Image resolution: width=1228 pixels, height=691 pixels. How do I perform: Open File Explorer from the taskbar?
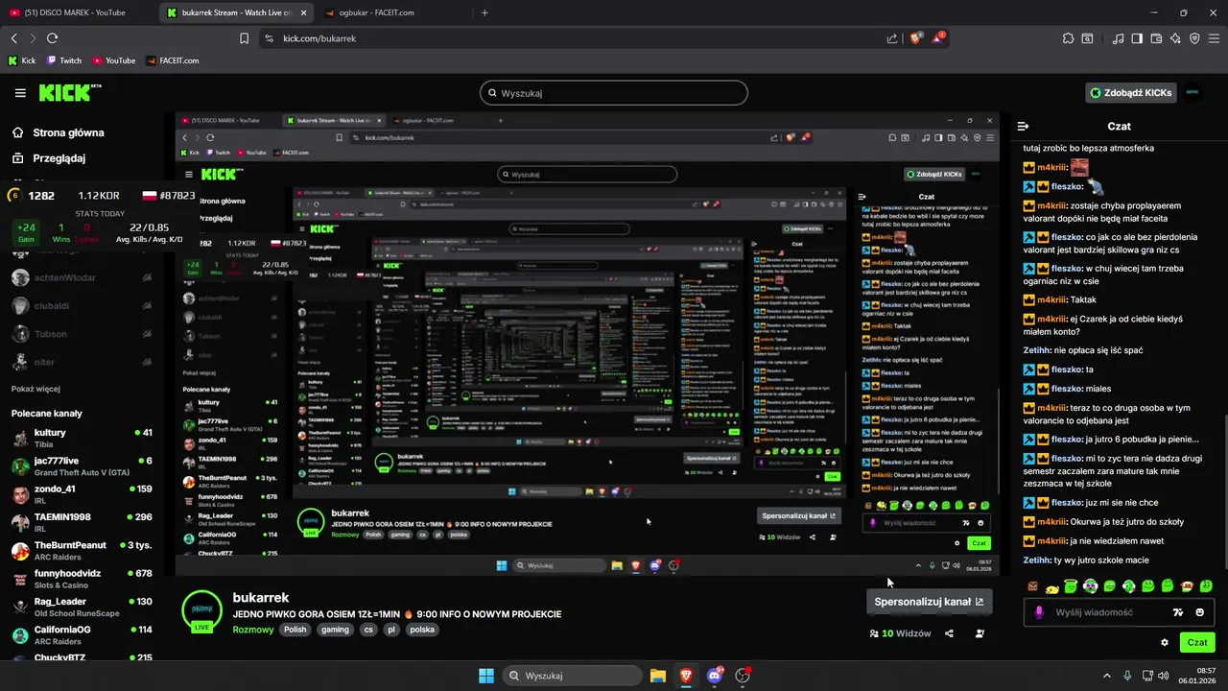click(x=657, y=676)
